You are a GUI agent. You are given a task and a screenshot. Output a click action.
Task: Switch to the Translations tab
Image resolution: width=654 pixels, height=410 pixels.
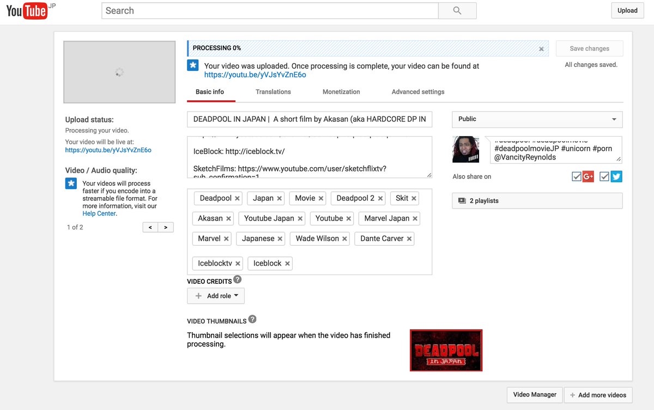(x=273, y=92)
